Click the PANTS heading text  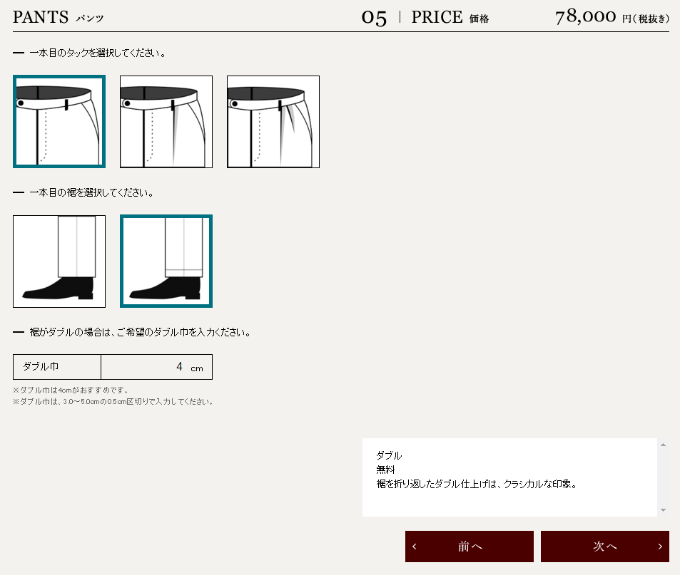tap(41, 17)
